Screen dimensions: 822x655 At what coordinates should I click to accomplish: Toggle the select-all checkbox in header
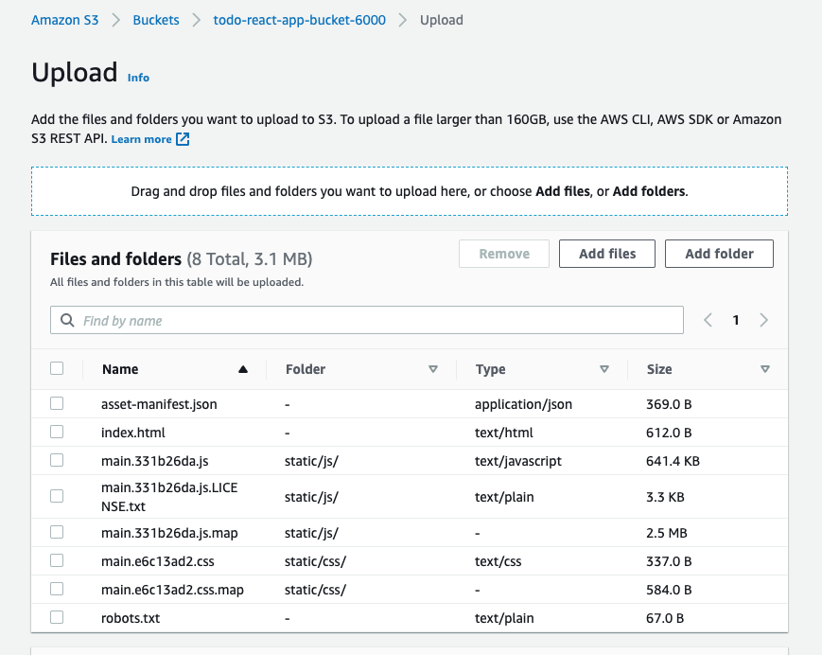coord(57,368)
